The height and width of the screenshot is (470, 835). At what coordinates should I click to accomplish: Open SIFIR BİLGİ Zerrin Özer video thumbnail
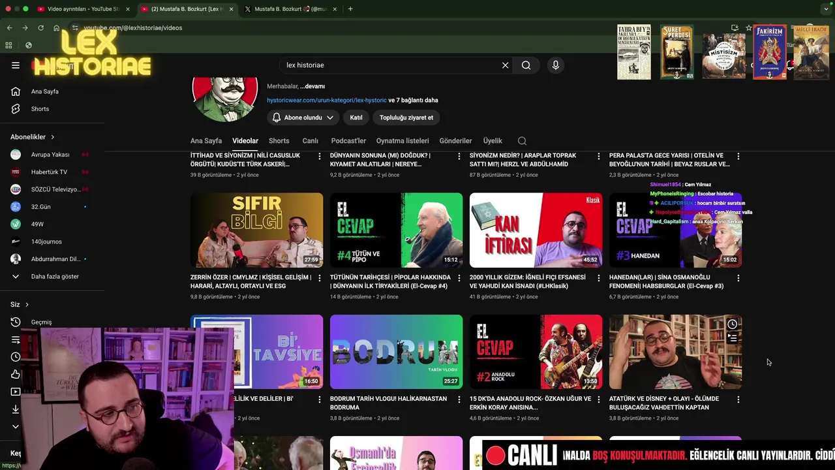256,230
